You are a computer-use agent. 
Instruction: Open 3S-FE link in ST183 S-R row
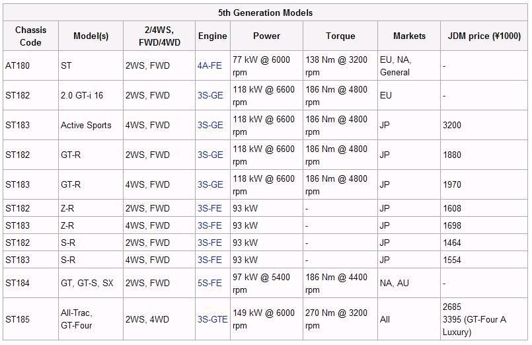tap(209, 260)
